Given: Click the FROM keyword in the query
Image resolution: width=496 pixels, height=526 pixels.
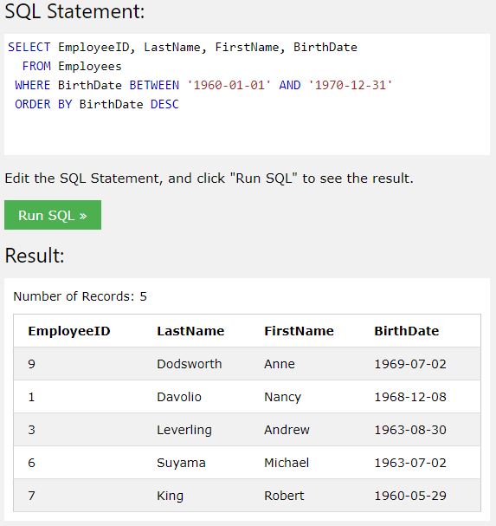Looking at the screenshot, I should pyautogui.click(x=36, y=66).
